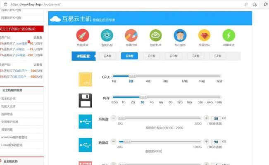Set CPU to 12核 on the scale
This screenshot has width=269, height=165.
point(185,81)
